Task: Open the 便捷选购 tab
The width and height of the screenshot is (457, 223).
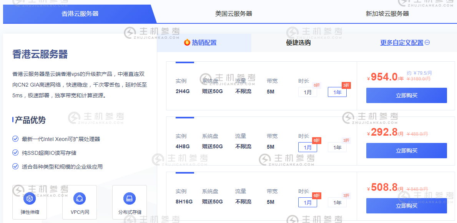Action: tap(298, 43)
